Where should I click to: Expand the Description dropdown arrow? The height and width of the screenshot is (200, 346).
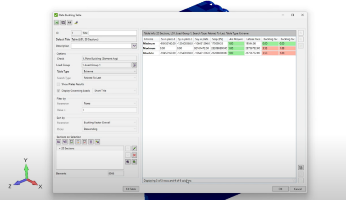pos(134,45)
